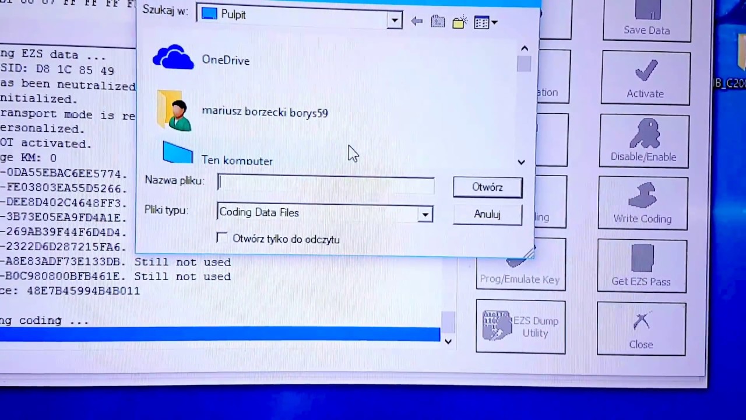This screenshot has height=420, width=746.
Task: Expand the Pliki typu Coding Data Files dropdown
Action: 425,215
